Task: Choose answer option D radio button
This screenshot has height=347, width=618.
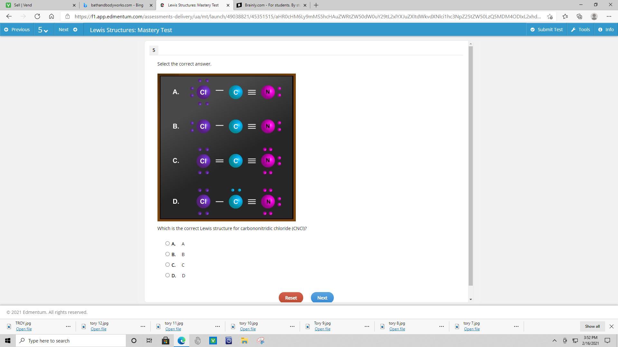Action: point(167,275)
